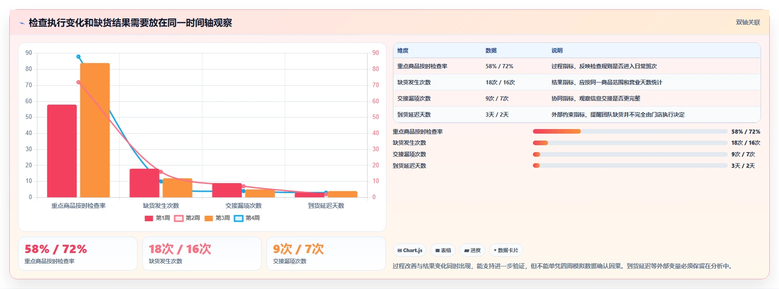Click the description 结果指标,应按同一商品范围和营业天数统计
Viewport: 779px width, 289px height.
607,83
